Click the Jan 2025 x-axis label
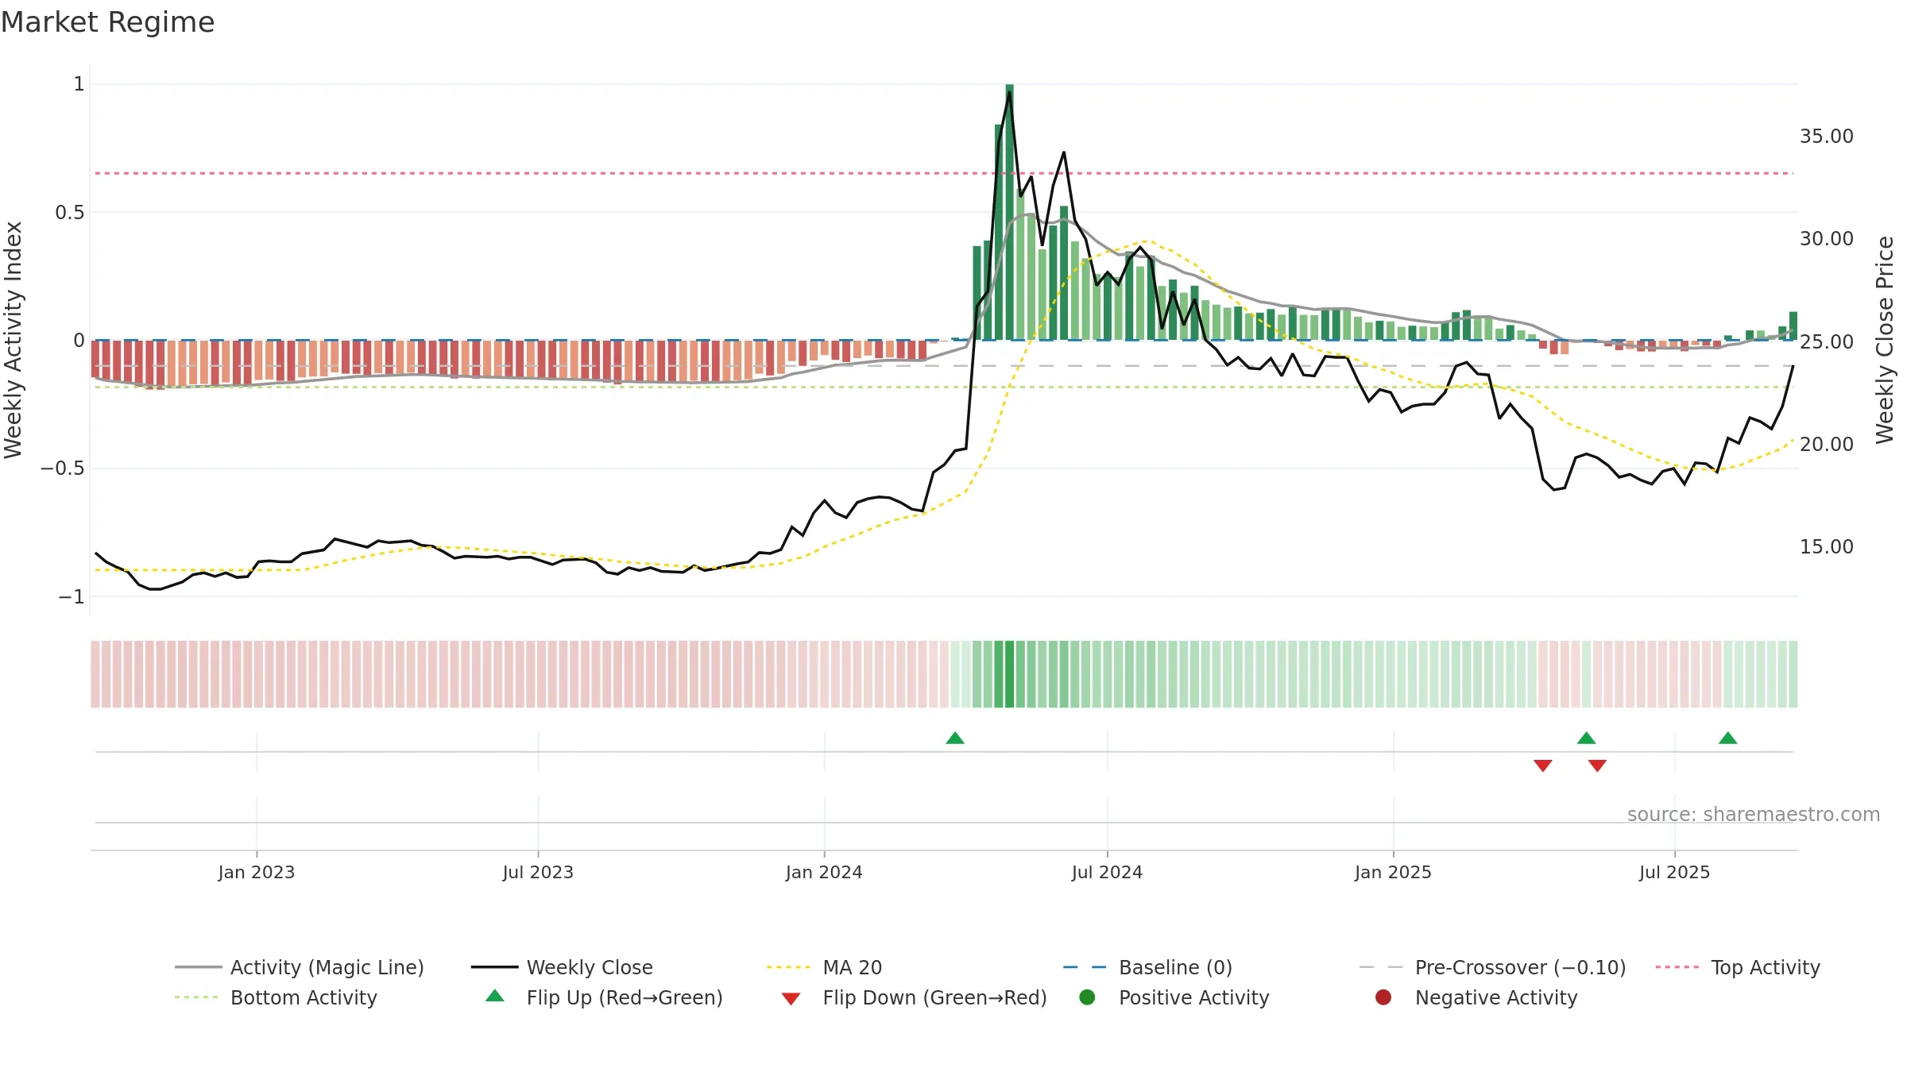The height and width of the screenshot is (1072, 1907). pyautogui.click(x=1393, y=872)
